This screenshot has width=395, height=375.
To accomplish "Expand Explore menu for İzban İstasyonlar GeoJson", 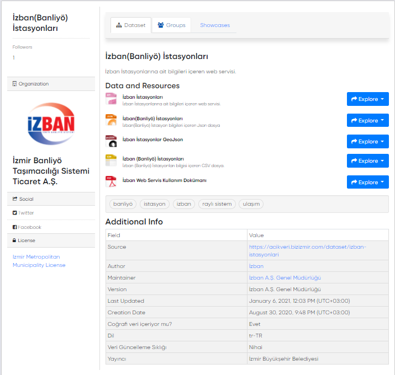I will [367, 142].
